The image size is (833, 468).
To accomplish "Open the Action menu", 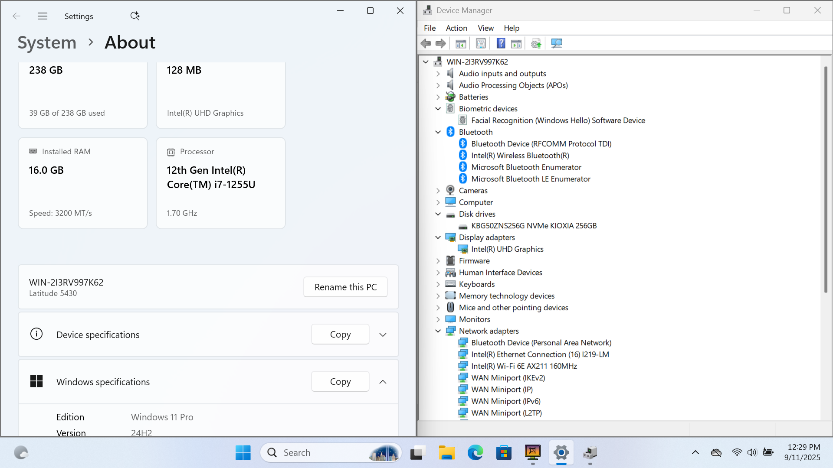I will click(456, 28).
